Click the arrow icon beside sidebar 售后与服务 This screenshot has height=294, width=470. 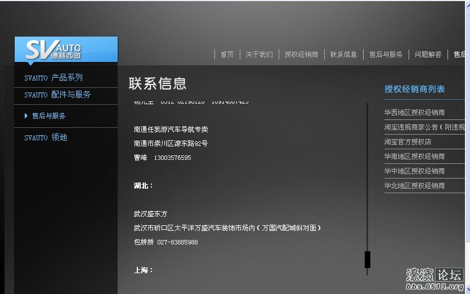click(26, 115)
